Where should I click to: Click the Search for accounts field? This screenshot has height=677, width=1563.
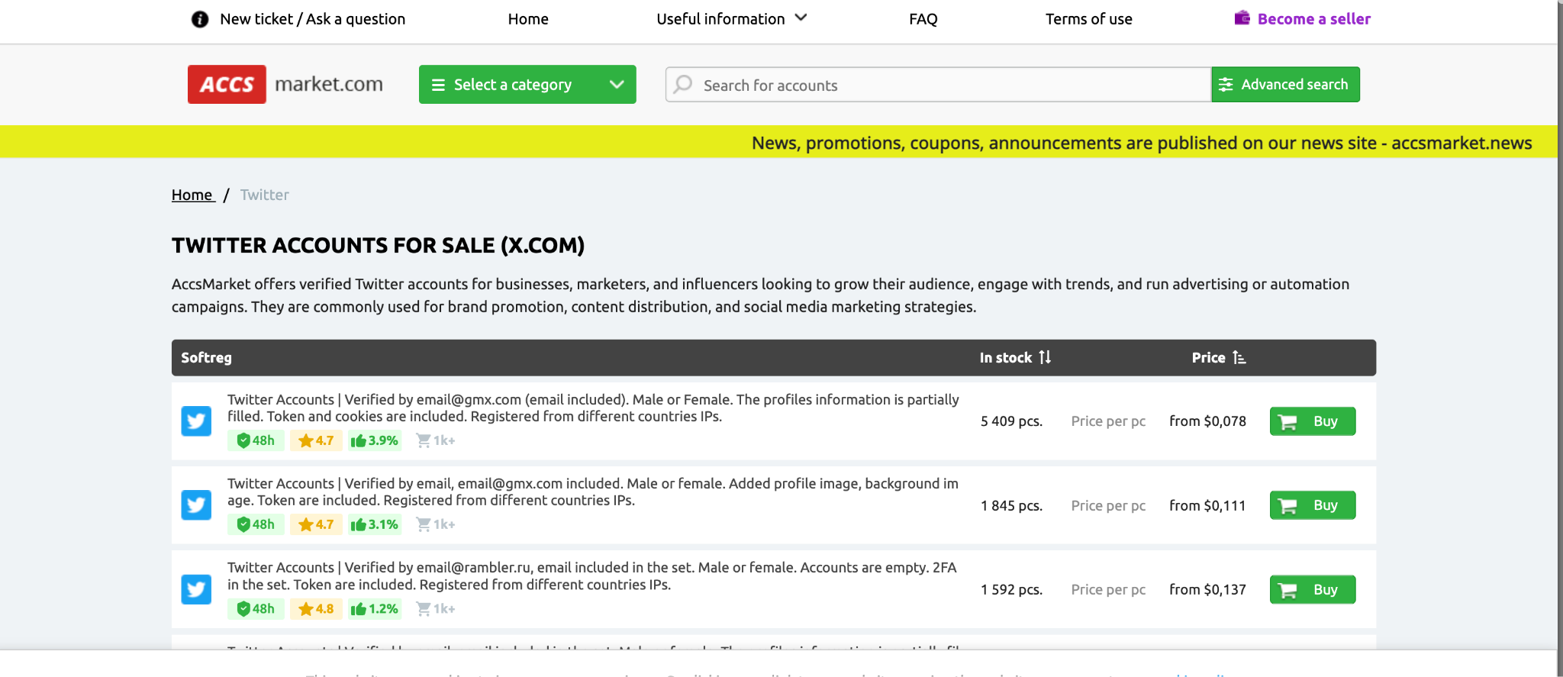(939, 85)
